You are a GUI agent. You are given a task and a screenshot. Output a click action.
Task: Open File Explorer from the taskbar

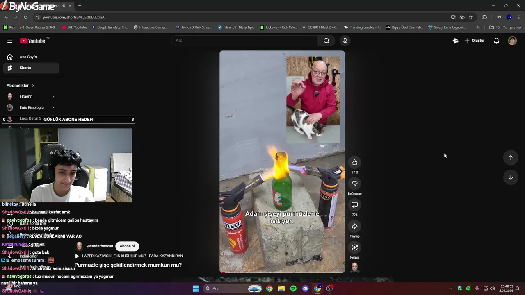click(x=281, y=288)
